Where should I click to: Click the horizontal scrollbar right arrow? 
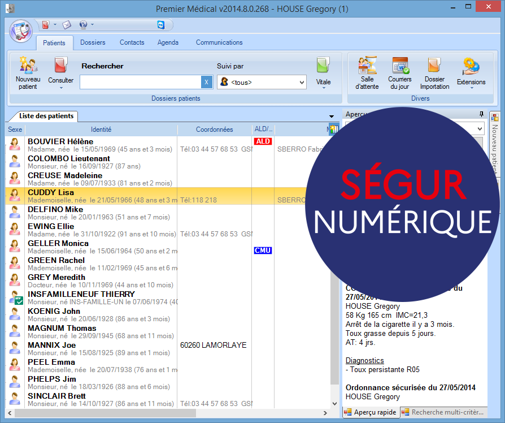pos(325,413)
